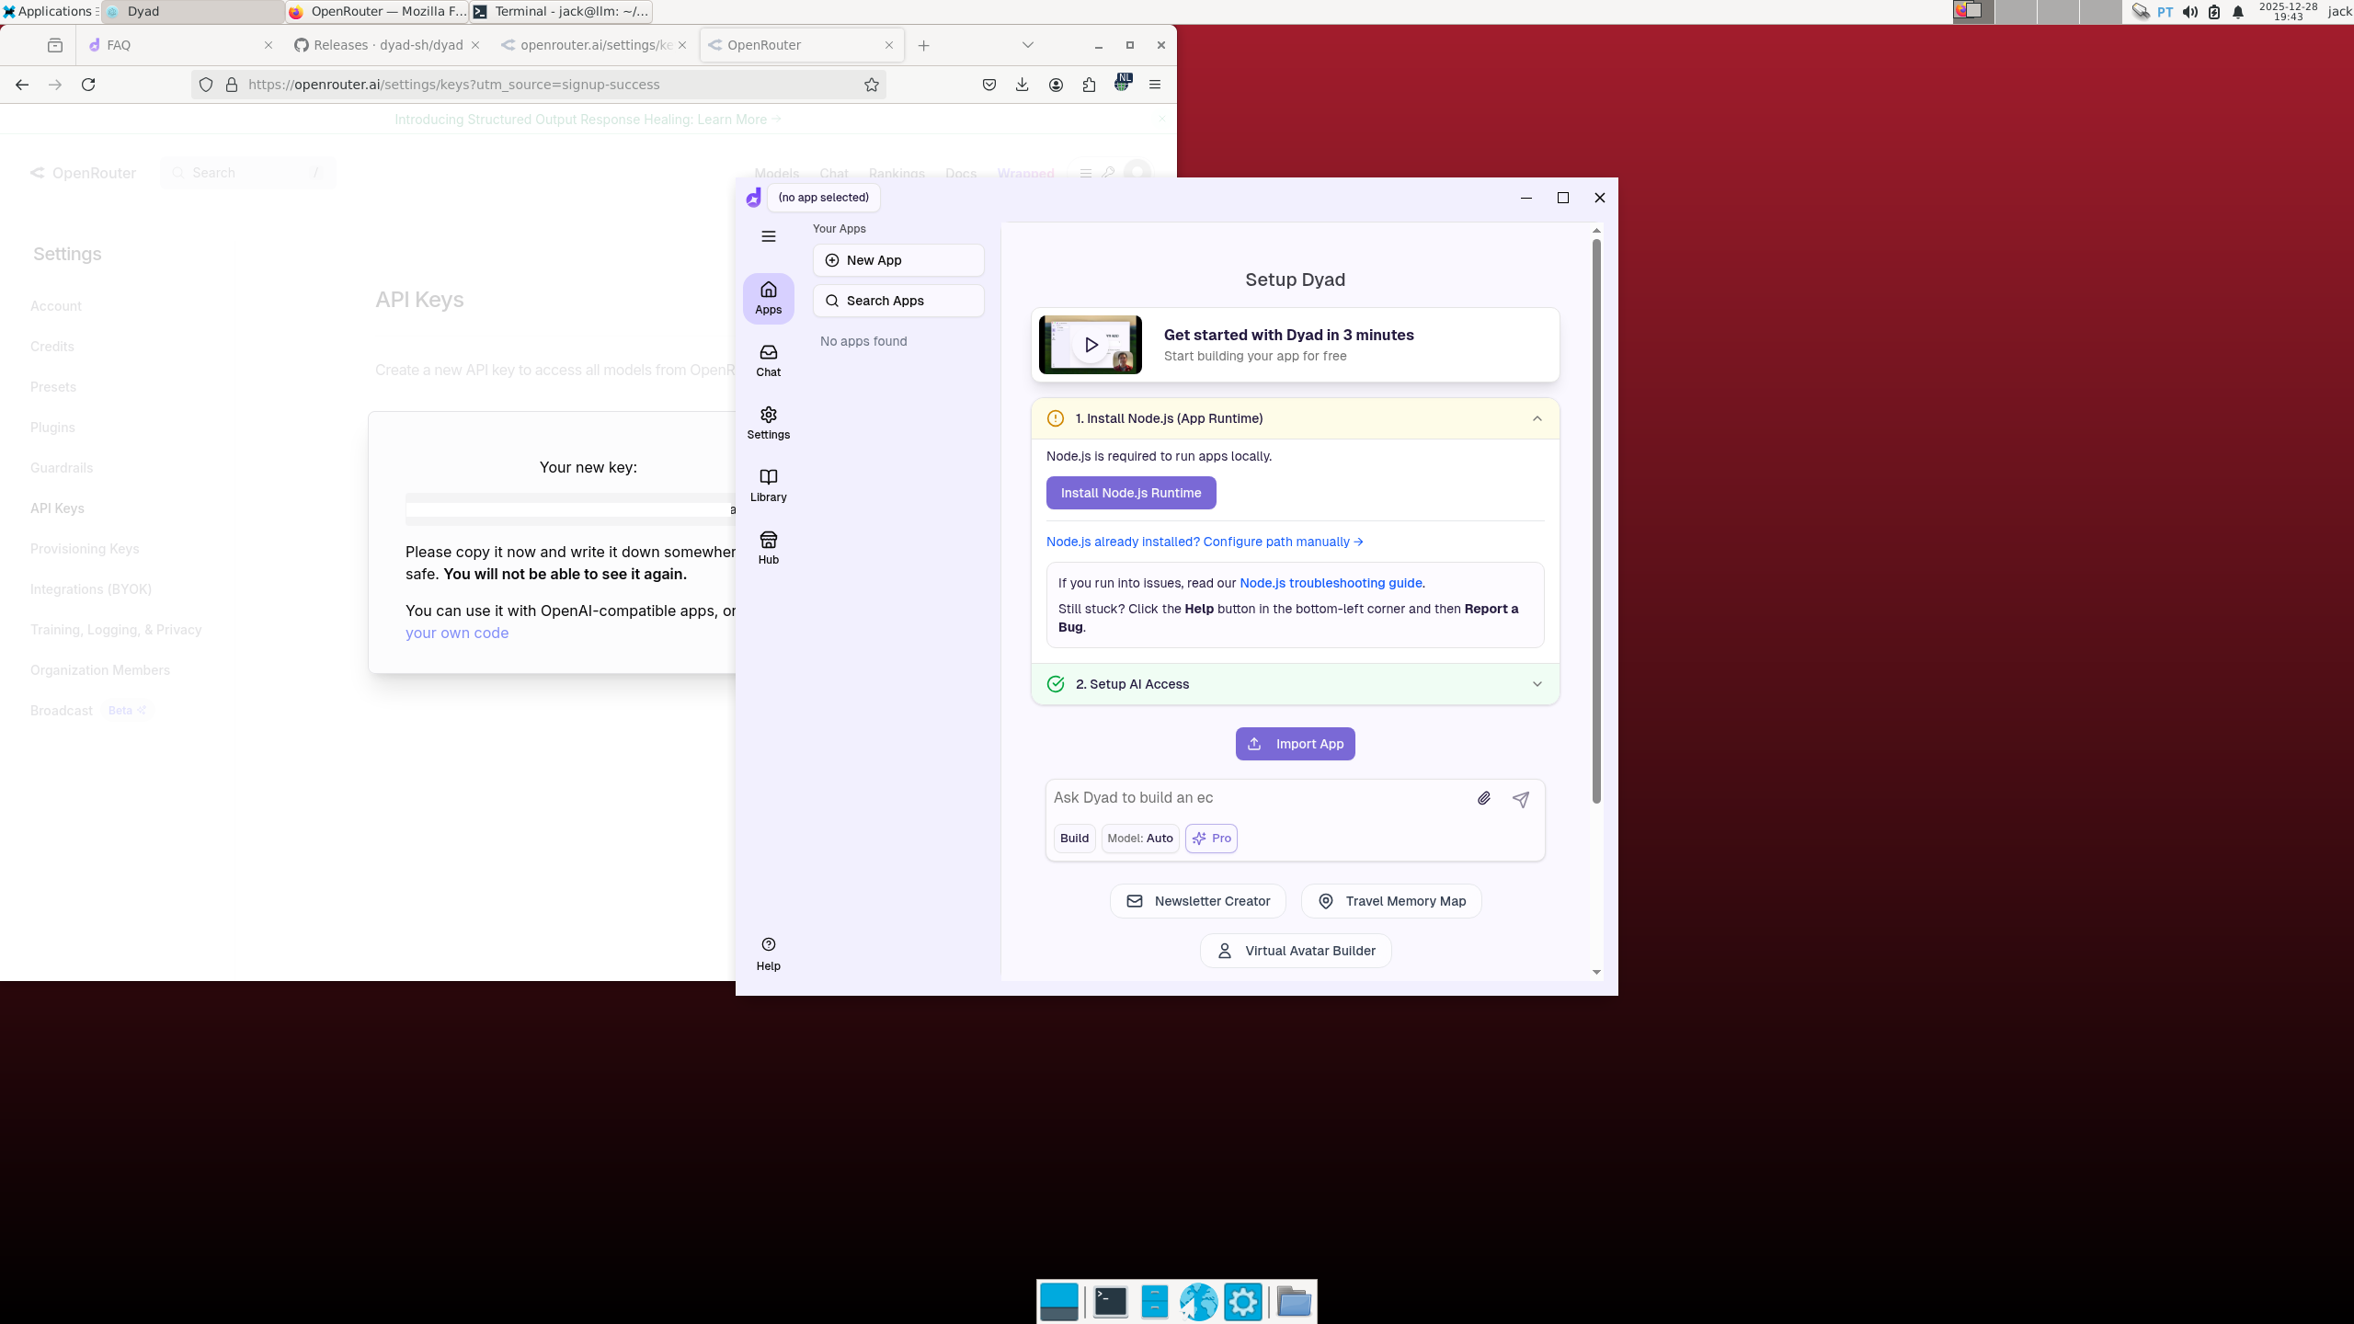The image size is (2354, 1324).
Task: Open the Build mode selector
Action: tap(1074, 839)
